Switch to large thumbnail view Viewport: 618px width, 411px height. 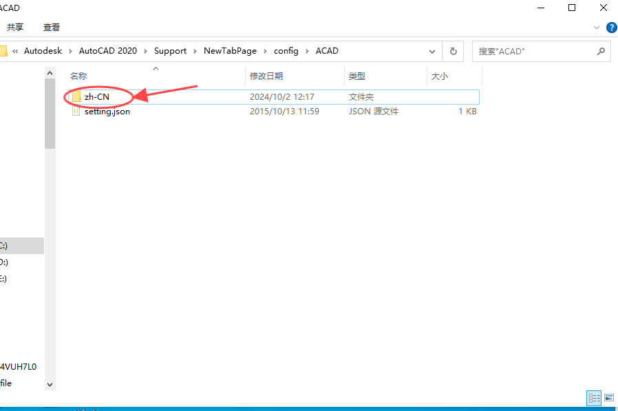click(608, 398)
